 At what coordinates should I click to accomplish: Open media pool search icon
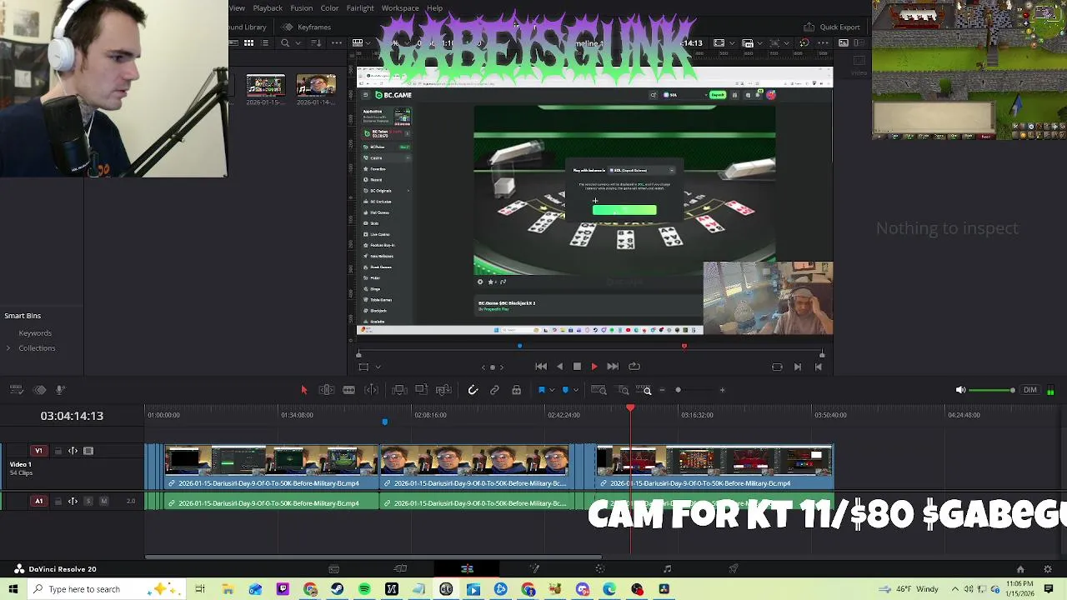(x=285, y=43)
